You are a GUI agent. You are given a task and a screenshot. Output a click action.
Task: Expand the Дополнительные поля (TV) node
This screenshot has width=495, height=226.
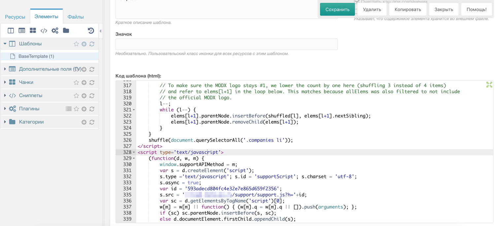click(x=5, y=69)
